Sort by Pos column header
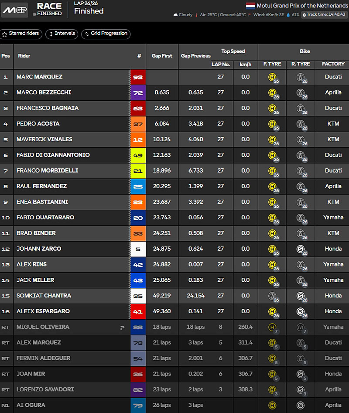This screenshot has height=413, width=349. [x=6, y=56]
